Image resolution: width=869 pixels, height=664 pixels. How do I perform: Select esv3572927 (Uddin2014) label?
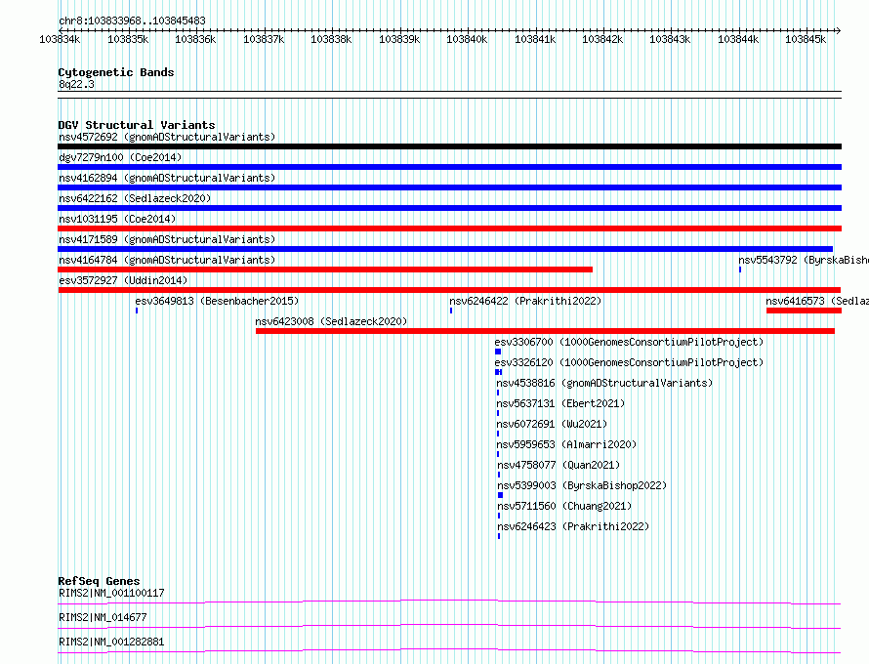123,280
